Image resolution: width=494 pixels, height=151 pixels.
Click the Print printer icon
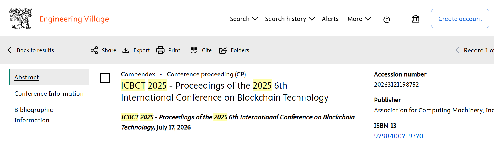coord(160,50)
